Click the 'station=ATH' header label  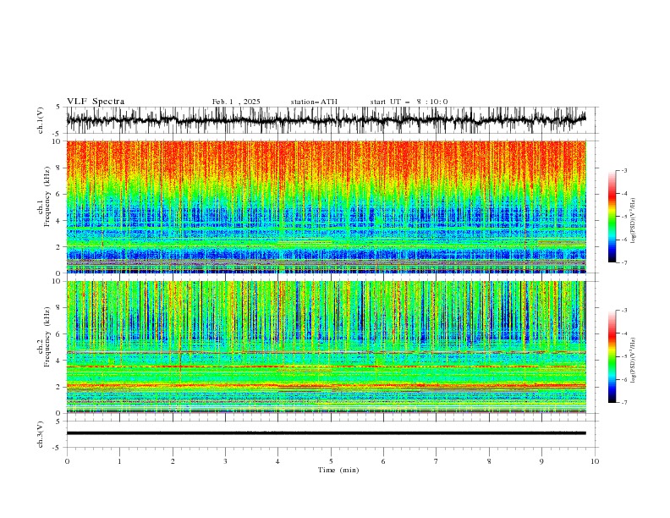point(314,102)
